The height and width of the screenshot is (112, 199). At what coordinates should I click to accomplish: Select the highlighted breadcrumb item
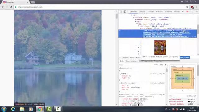tap(185, 58)
